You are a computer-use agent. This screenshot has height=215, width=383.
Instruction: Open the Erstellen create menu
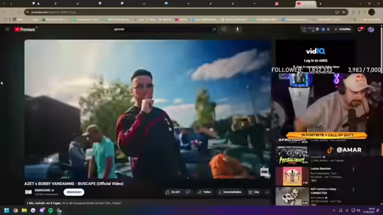coord(343,29)
